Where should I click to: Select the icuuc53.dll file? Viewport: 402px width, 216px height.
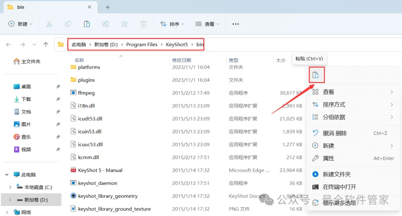pos(86,144)
